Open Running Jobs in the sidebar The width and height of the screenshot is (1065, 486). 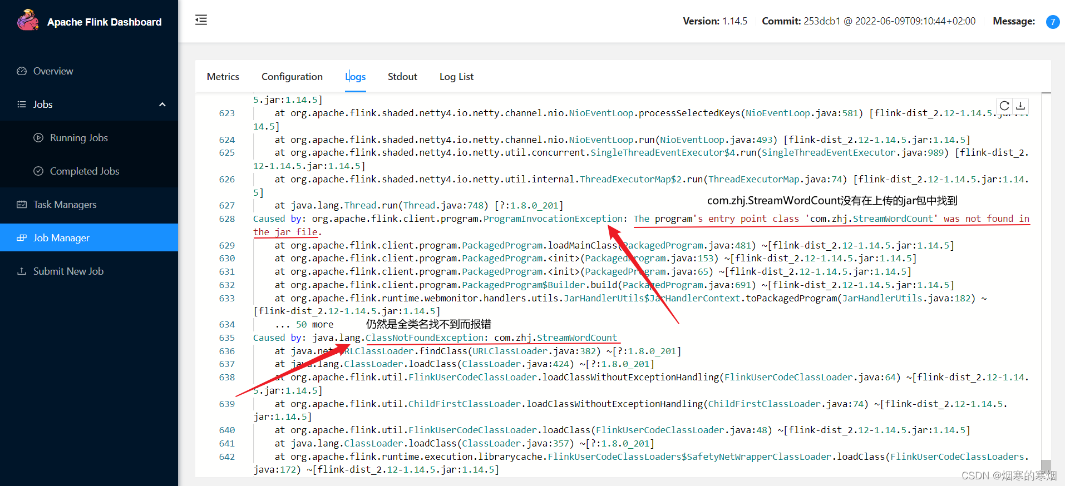[x=89, y=138]
